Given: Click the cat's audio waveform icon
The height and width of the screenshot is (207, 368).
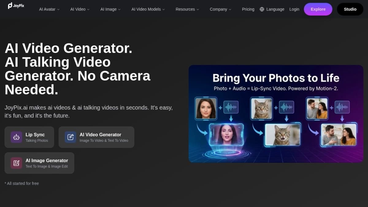Looking at the screenshot, I should [286, 108].
